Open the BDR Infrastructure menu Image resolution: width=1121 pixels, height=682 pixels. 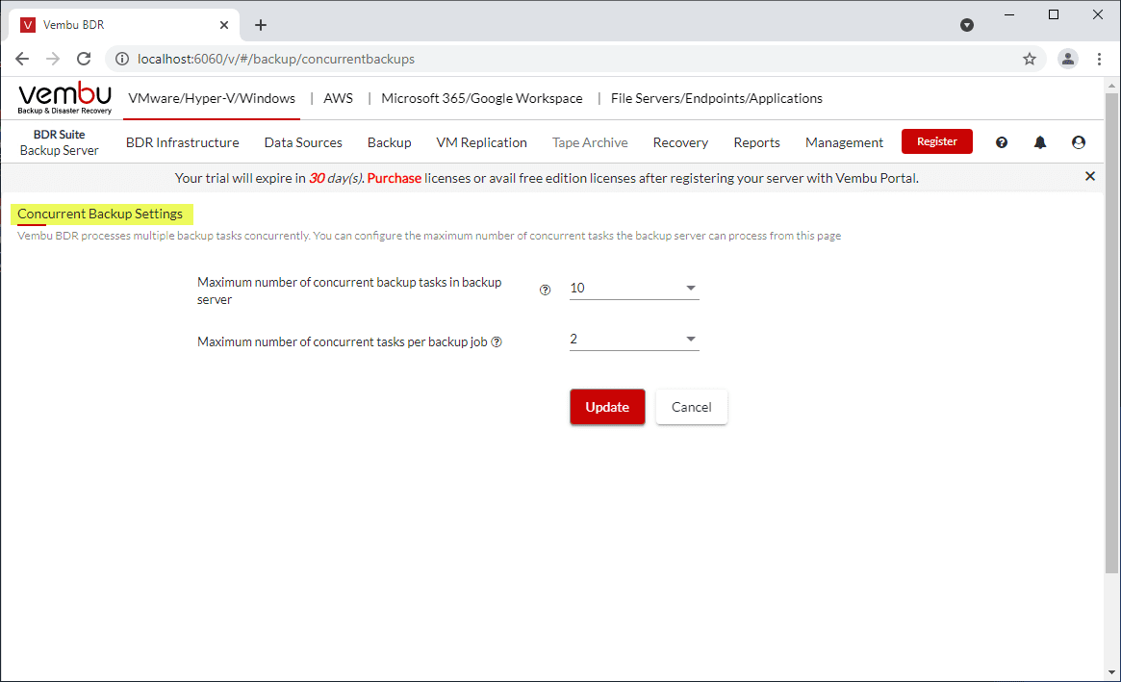182,142
